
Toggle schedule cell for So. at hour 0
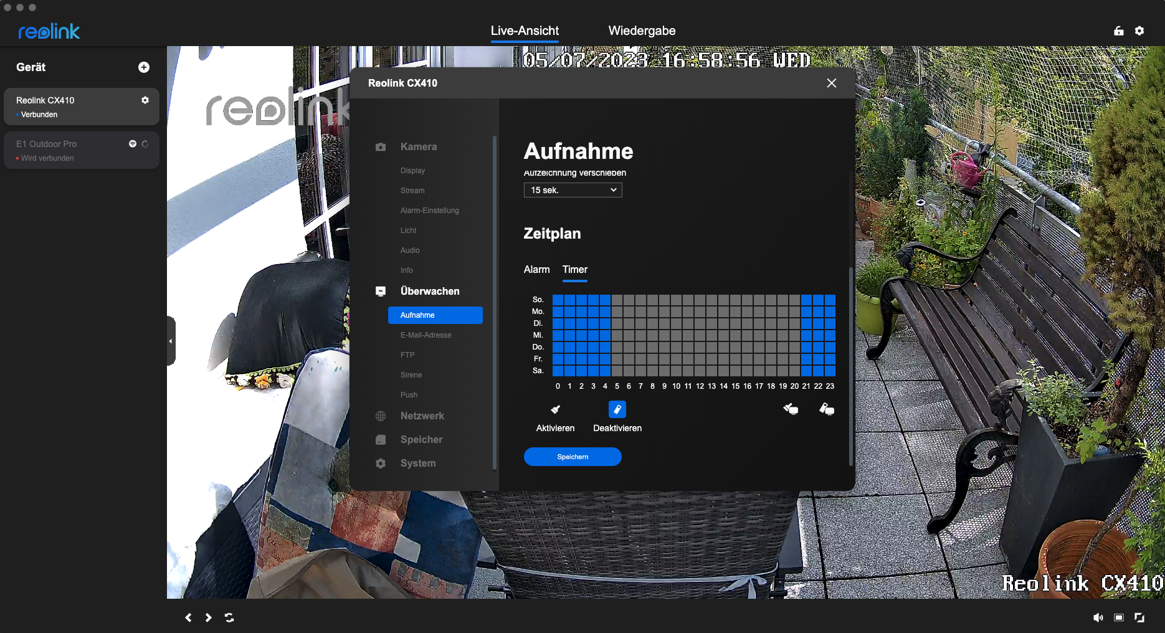tap(558, 300)
